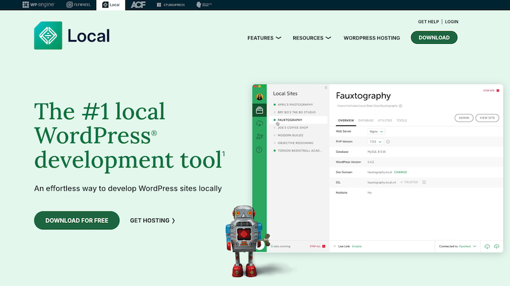This screenshot has width=510, height=286.
Task: Open the PHP Version dropdown
Action: [375, 141]
